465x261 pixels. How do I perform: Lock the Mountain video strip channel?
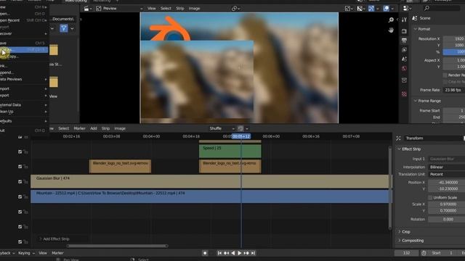(26, 196)
